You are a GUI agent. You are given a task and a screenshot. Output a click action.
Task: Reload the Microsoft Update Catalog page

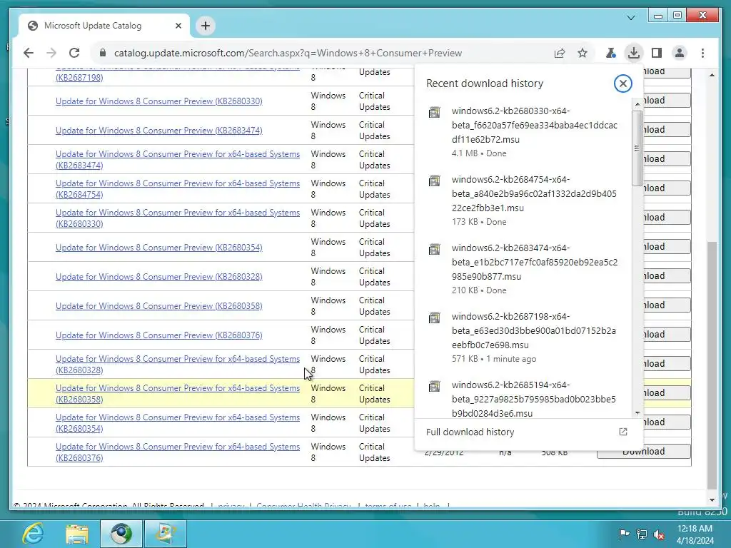[74, 53]
